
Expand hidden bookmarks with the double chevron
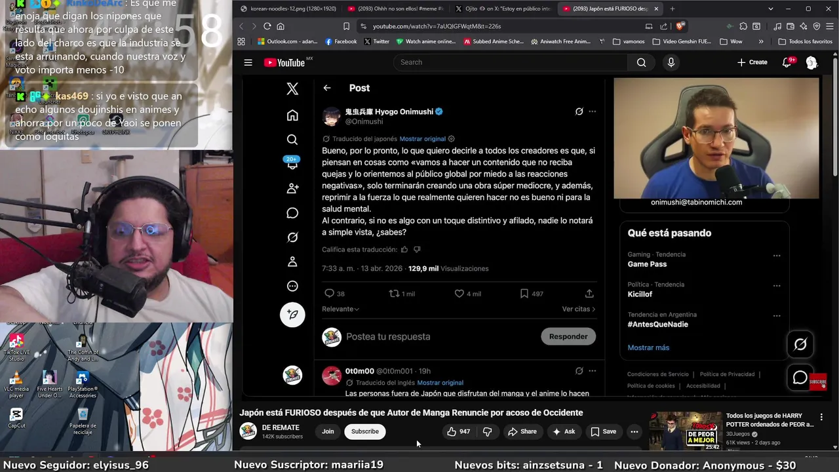[x=760, y=41]
